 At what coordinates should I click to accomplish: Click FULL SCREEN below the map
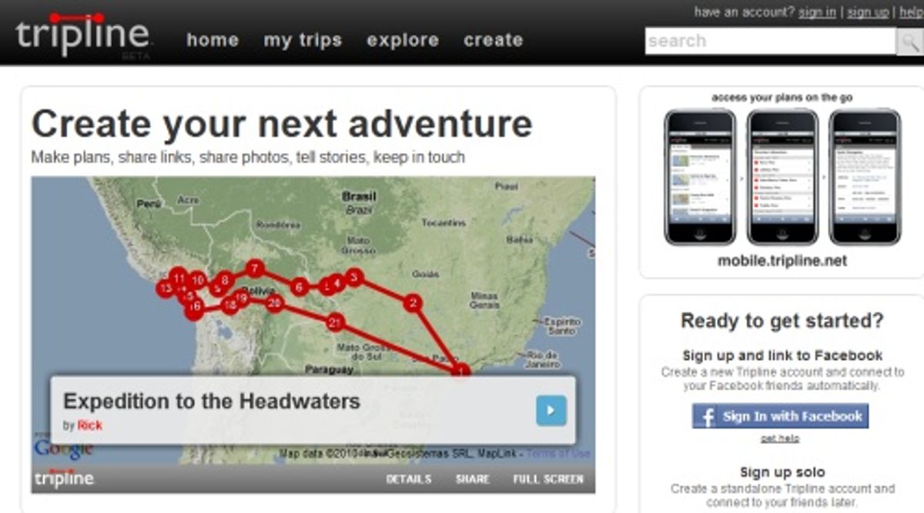pyautogui.click(x=548, y=479)
